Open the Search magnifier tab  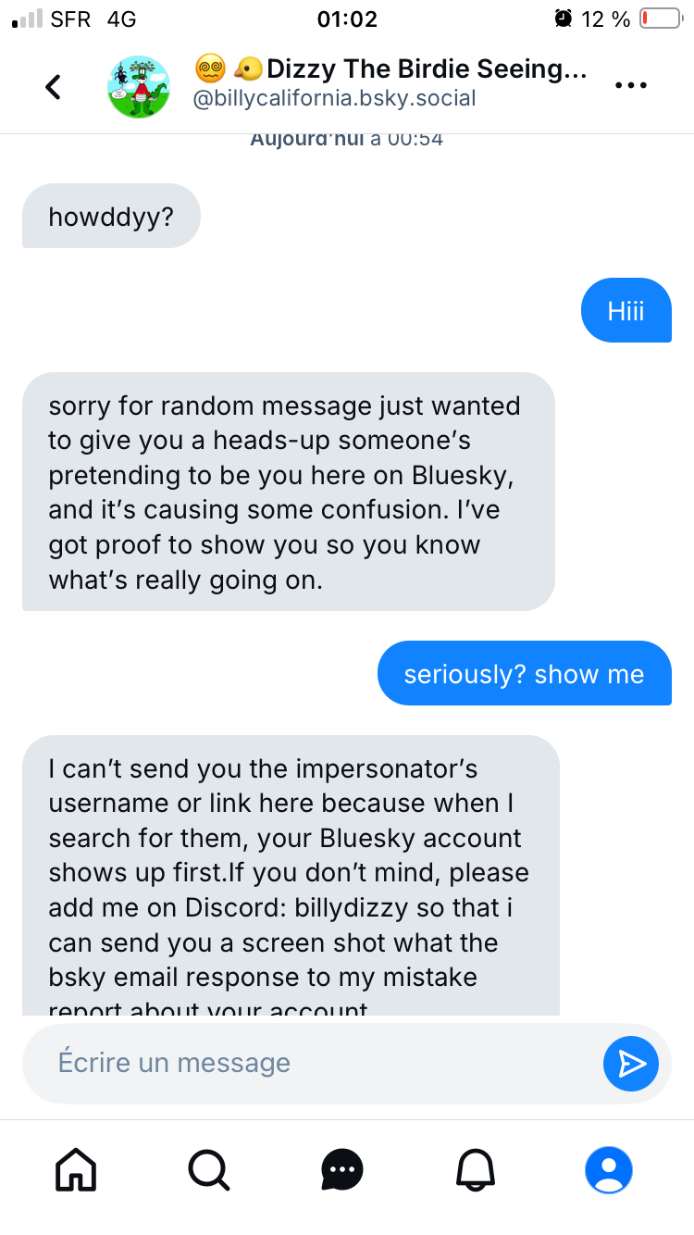209,1170
